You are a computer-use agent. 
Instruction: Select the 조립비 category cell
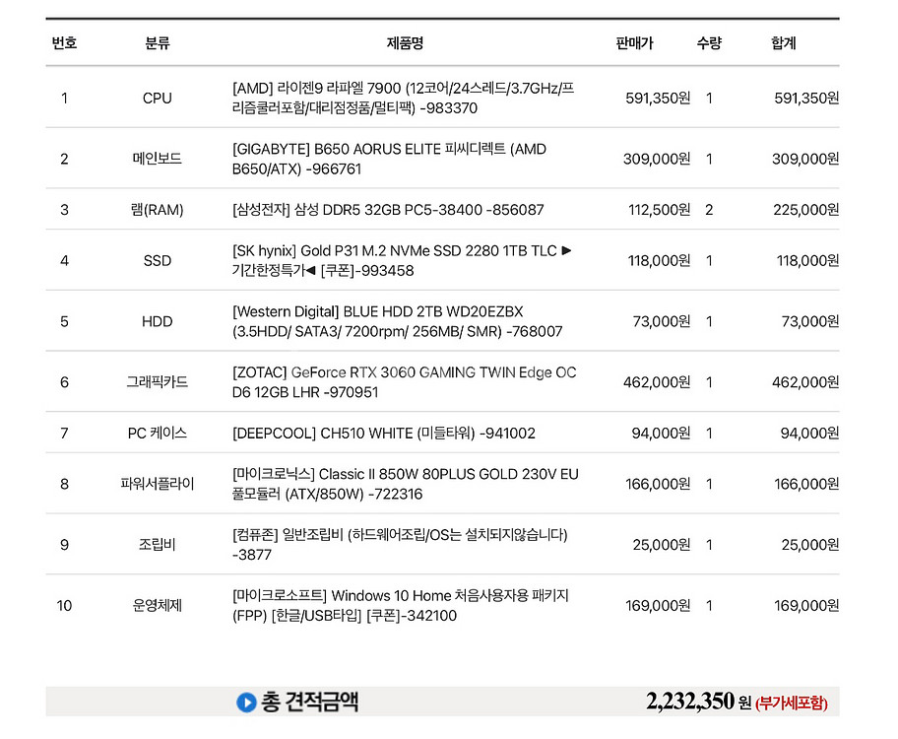point(158,545)
